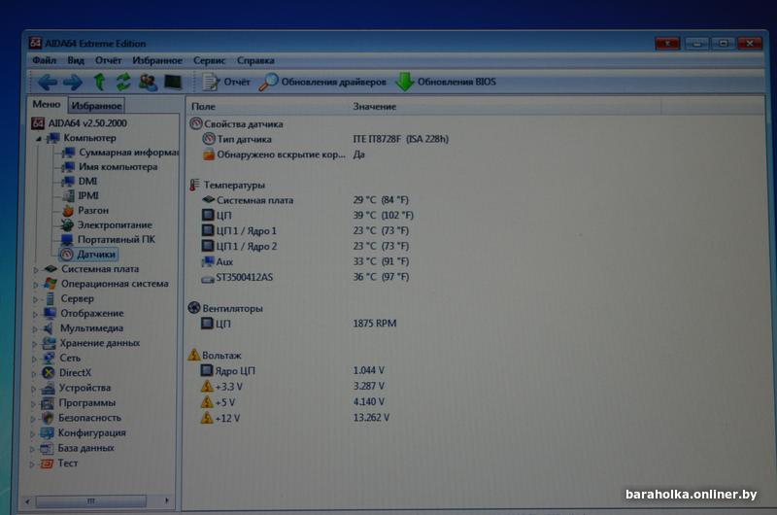Select База данных tree item
This screenshot has height=515, width=777.
pyautogui.click(x=77, y=448)
